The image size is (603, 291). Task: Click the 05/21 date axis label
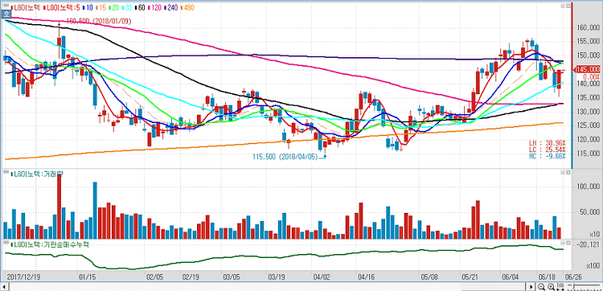pos(470,277)
